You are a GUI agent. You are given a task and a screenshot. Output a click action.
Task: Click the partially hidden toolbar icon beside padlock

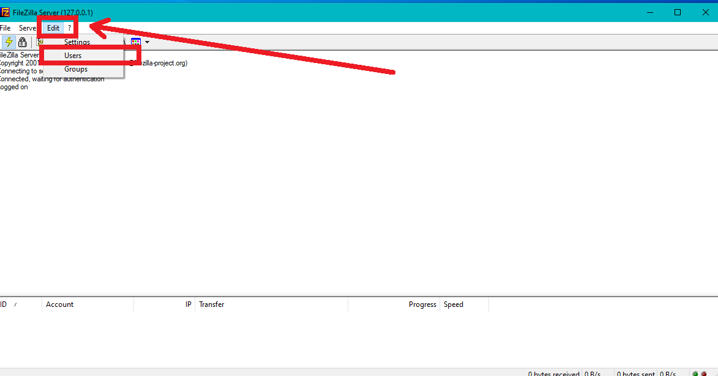(39, 42)
